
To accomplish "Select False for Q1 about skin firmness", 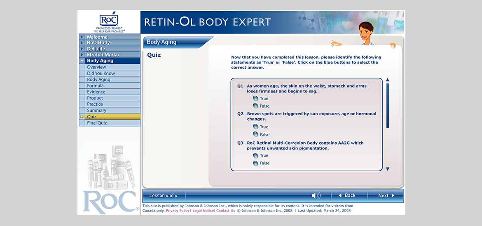I will point(256,106).
